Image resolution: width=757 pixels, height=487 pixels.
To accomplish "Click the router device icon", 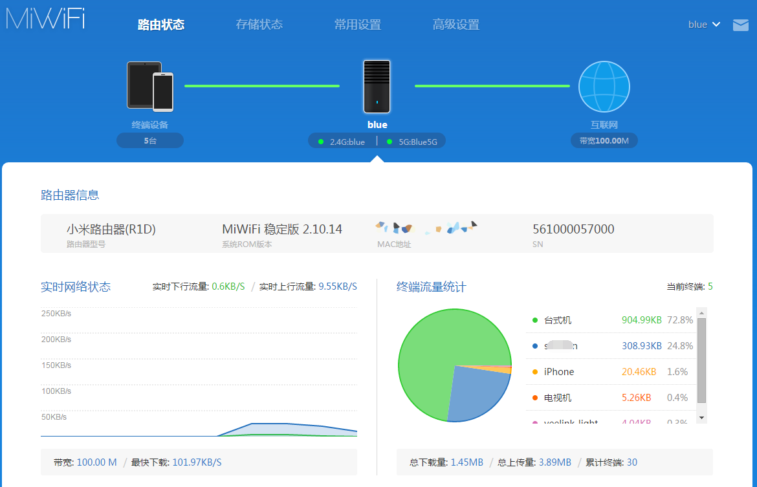I will pyautogui.click(x=377, y=86).
